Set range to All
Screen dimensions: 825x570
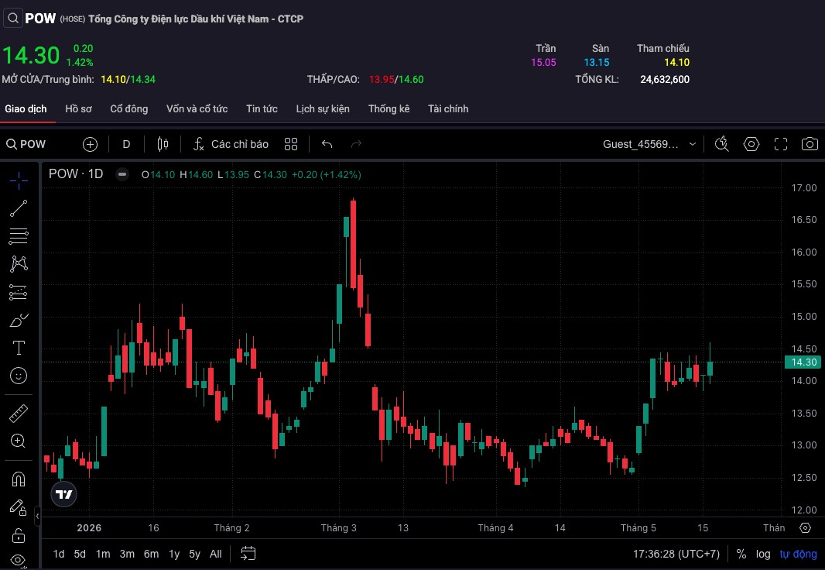point(216,555)
